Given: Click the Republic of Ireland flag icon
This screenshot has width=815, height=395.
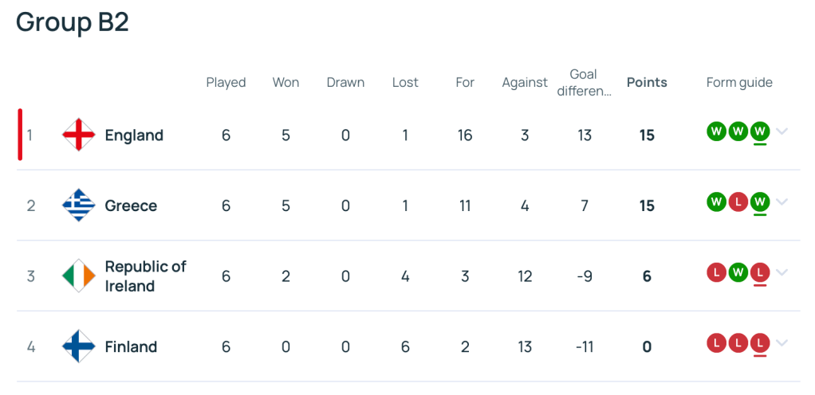Looking at the screenshot, I should click(78, 276).
